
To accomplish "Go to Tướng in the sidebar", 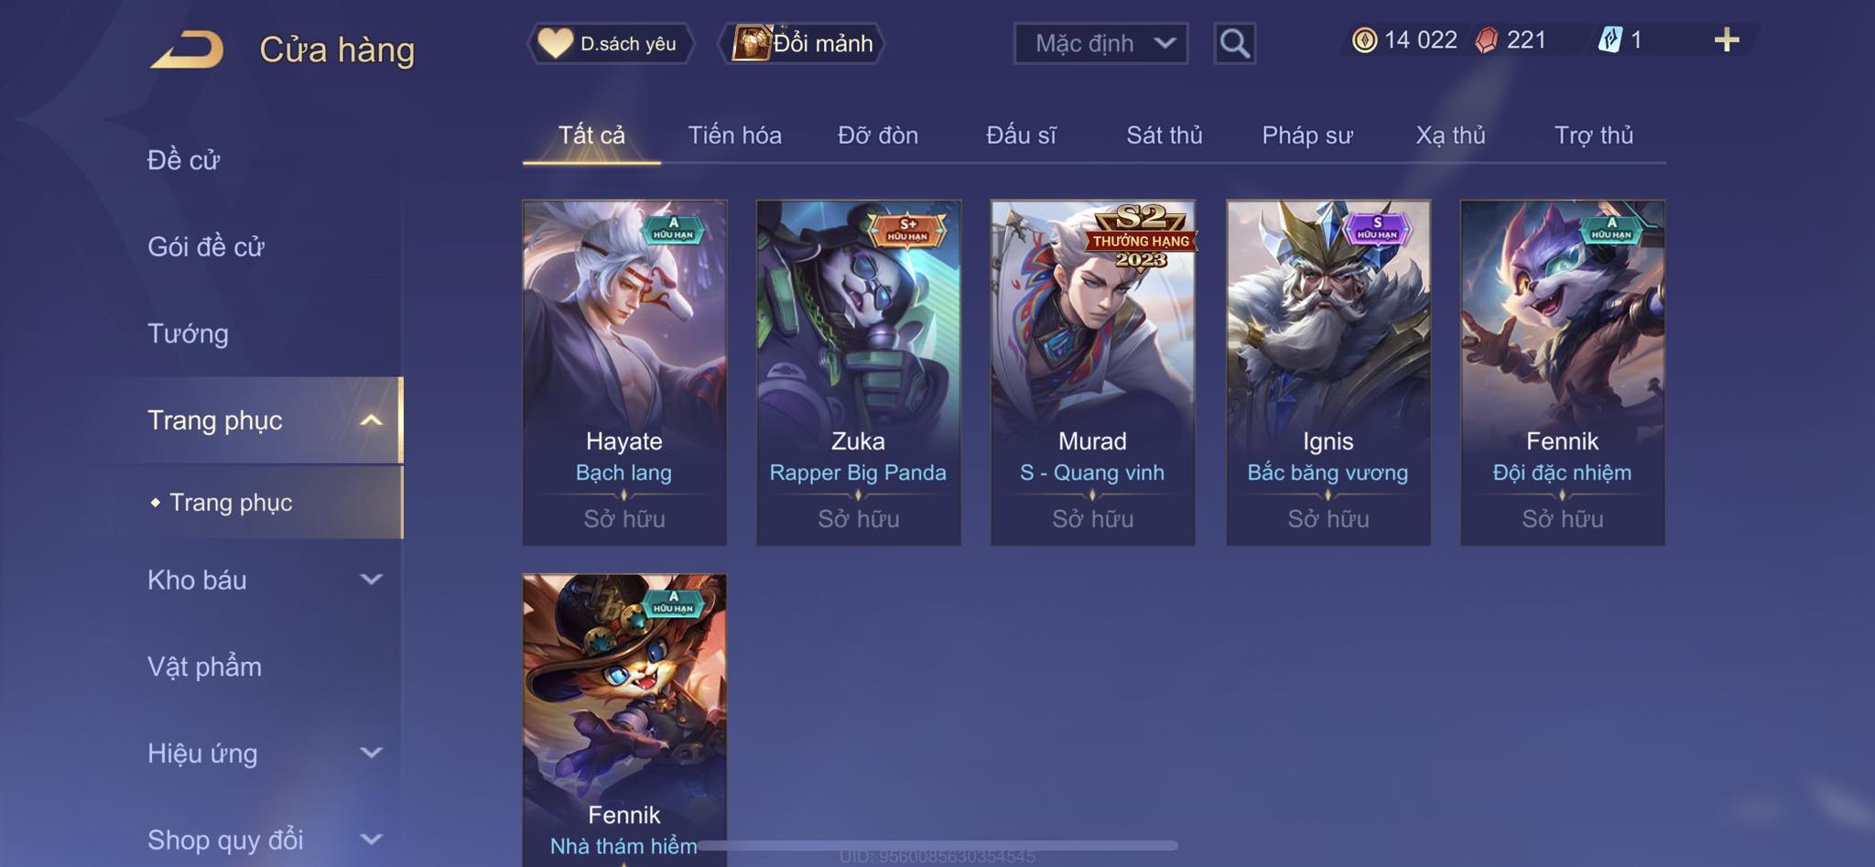I will (x=188, y=333).
